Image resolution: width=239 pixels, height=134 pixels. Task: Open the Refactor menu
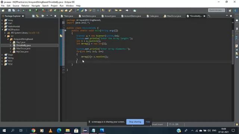pos(25,6)
